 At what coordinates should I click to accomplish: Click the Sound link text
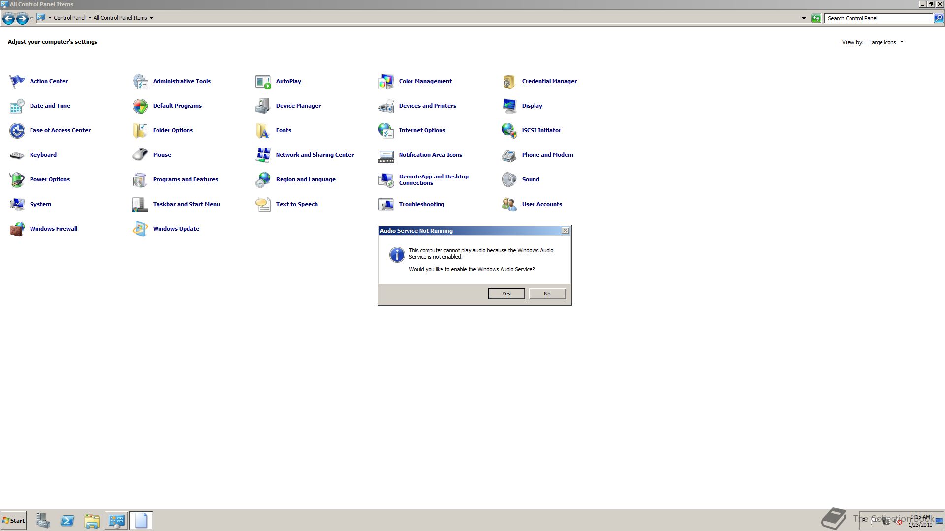click(531, 179)
